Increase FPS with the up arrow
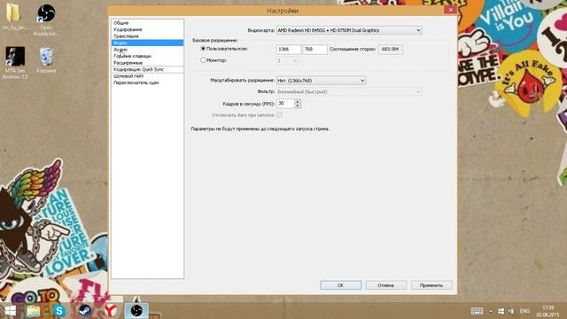Viewport: 567px width, 319px height. 298,101
